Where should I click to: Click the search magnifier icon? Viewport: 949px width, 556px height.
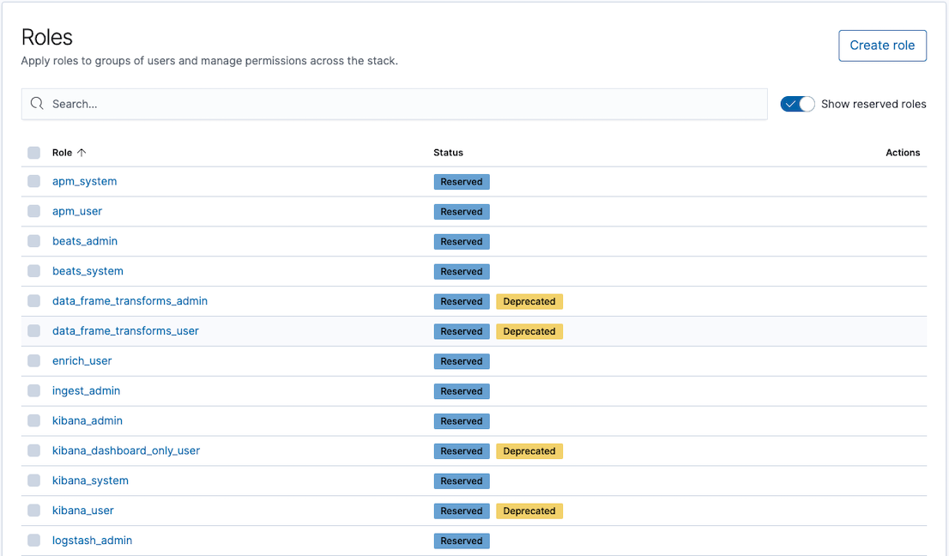click(37, 104)
